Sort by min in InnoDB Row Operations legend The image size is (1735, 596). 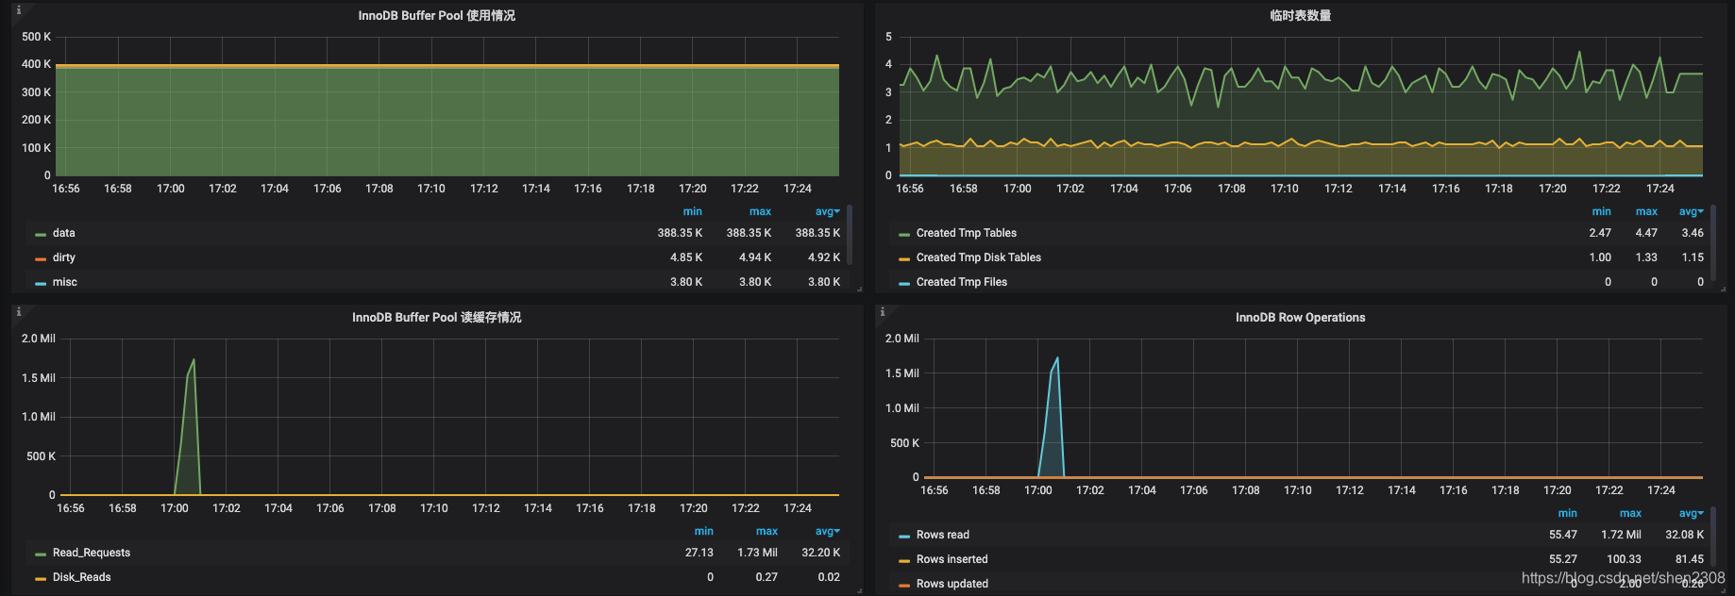[x=1567, y=514]
